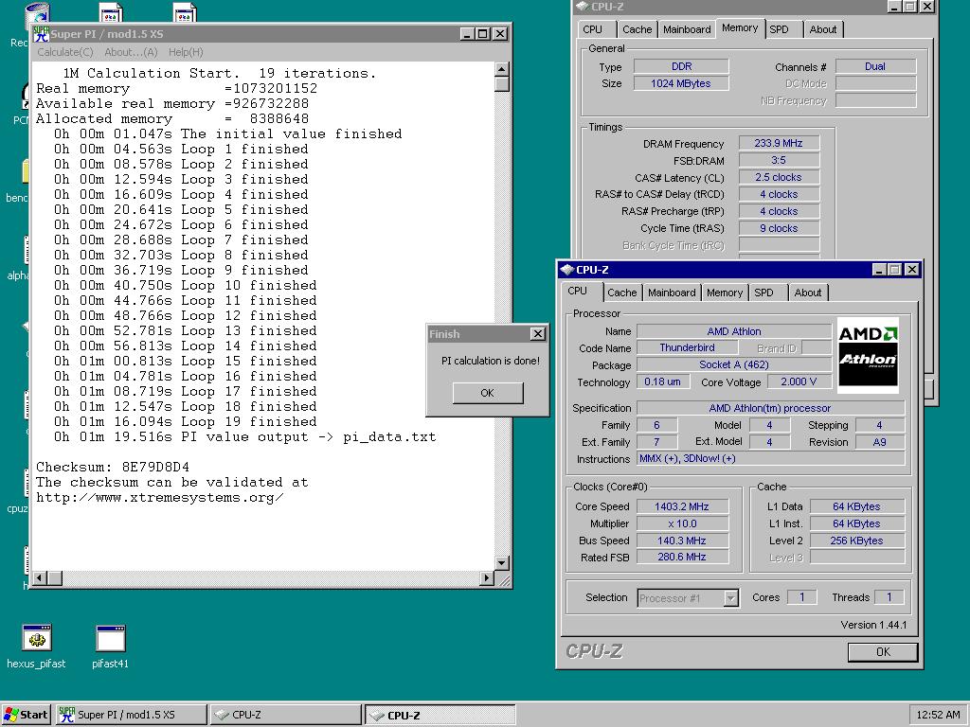The width and height of the screenshot is (970, 727).
Task: Switch to Cache tab in front CPU-Z
Action: click(x=621, y=293)
